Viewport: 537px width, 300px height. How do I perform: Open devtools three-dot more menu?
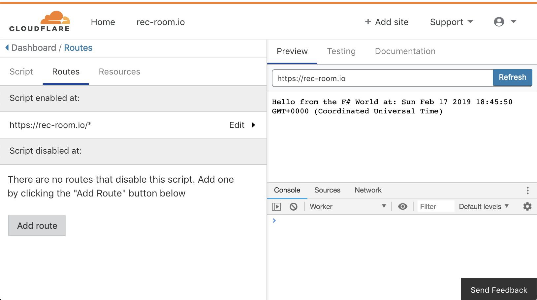point(527,190)
